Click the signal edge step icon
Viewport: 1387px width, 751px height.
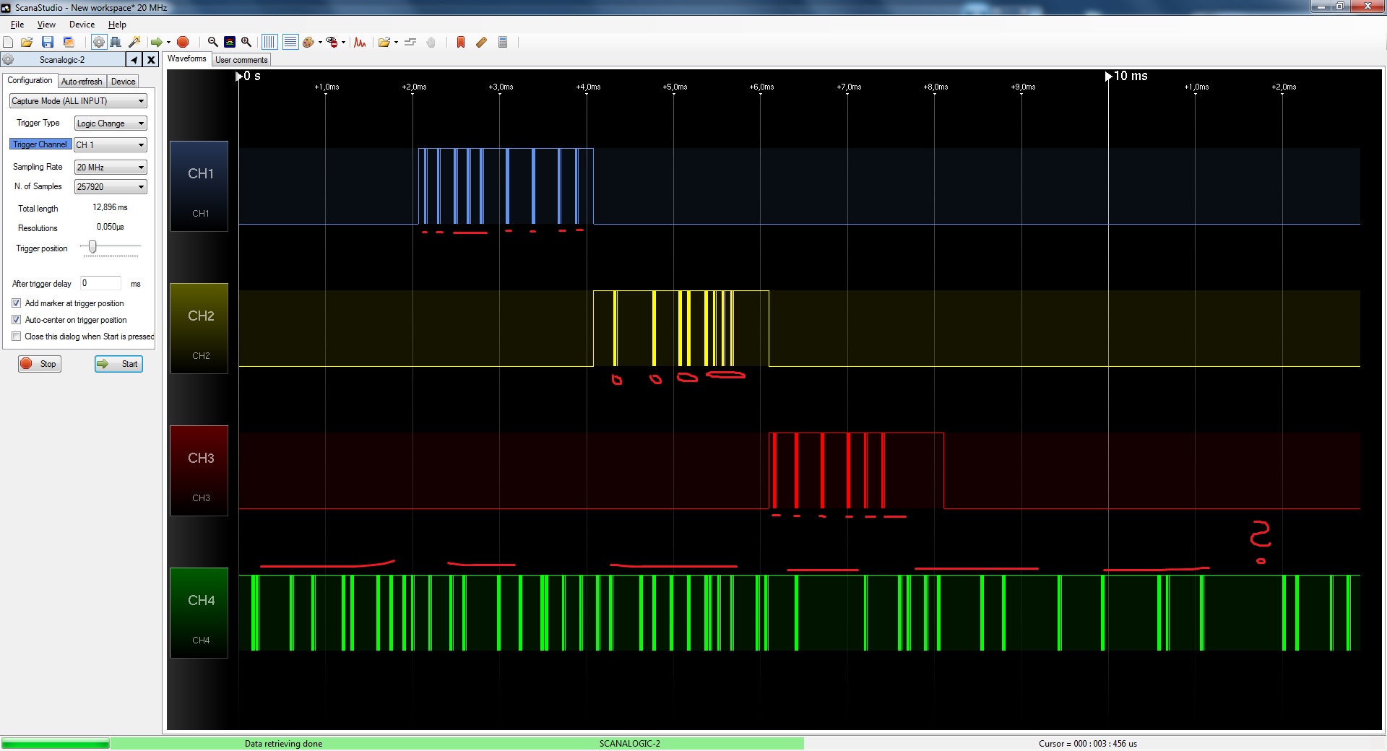(410, 42)
